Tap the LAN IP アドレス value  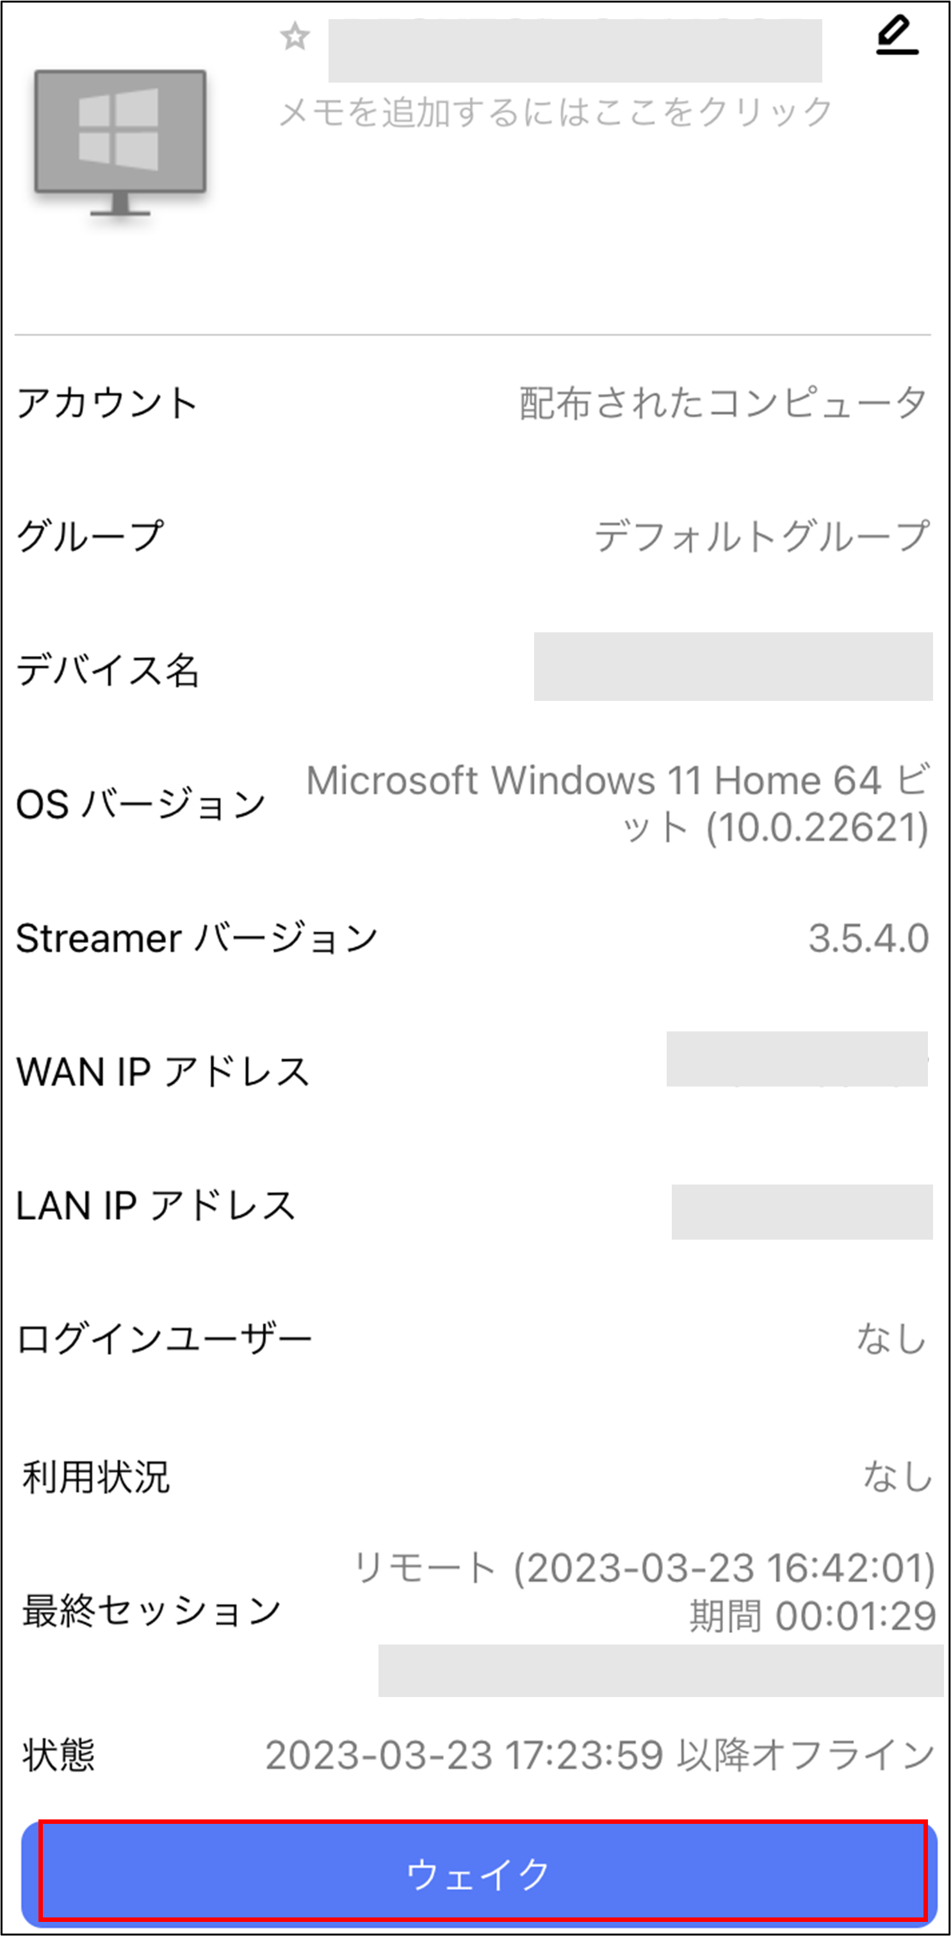[x=802, y=1211]
